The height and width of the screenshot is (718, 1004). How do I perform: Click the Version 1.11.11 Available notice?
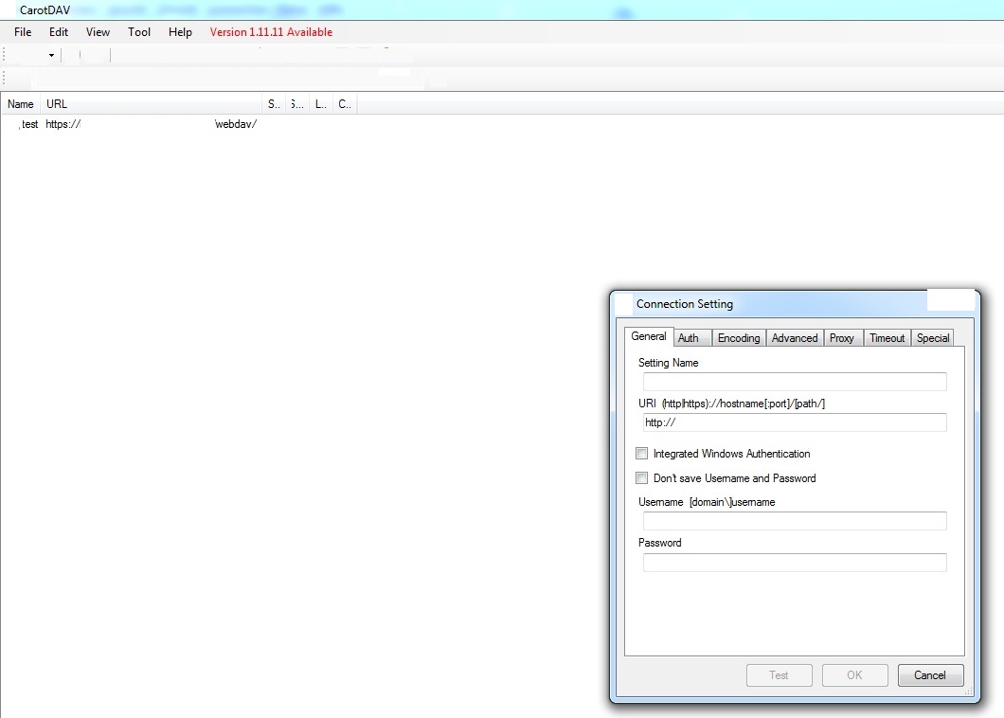point(271,32)
